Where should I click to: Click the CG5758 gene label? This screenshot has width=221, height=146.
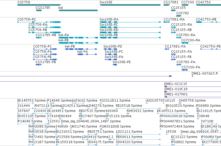(x=24, y=2)
